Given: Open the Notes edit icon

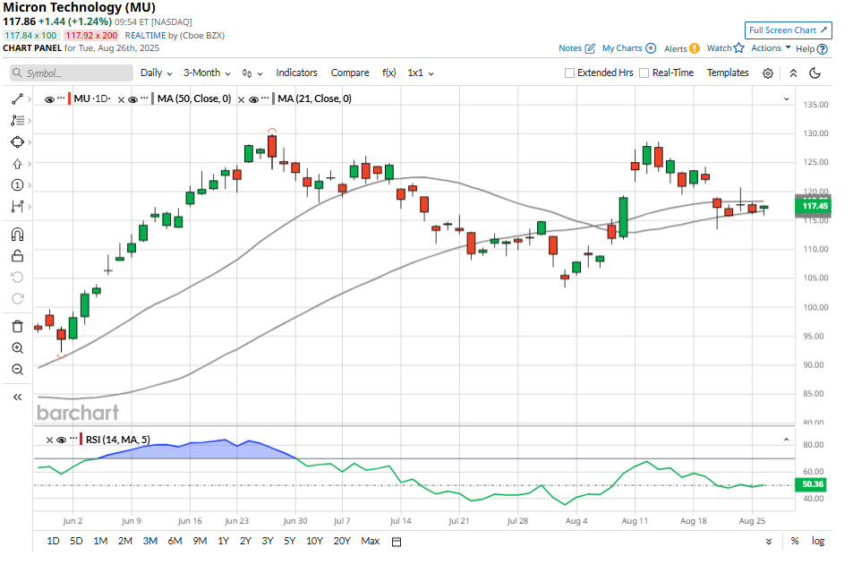Looking at the screenshot, I should click(590, 48).
